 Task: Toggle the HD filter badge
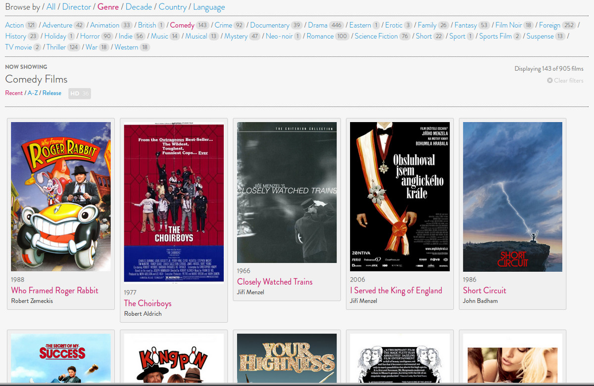[x=80, y=93]
